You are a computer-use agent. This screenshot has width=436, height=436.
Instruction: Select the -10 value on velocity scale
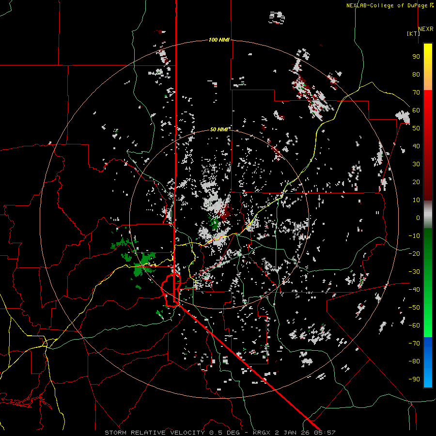[414, 236]
